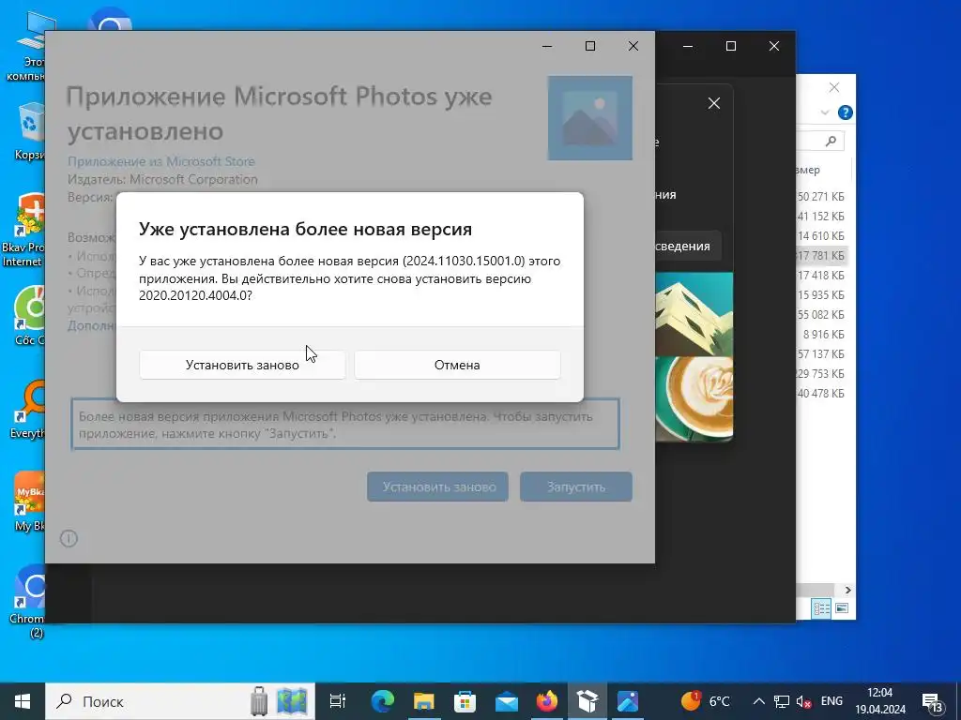The height and width of the screenshot is (720, 961).
Task: Open the latte coffee thumbnail in Photos
Action: click(694, 398)
